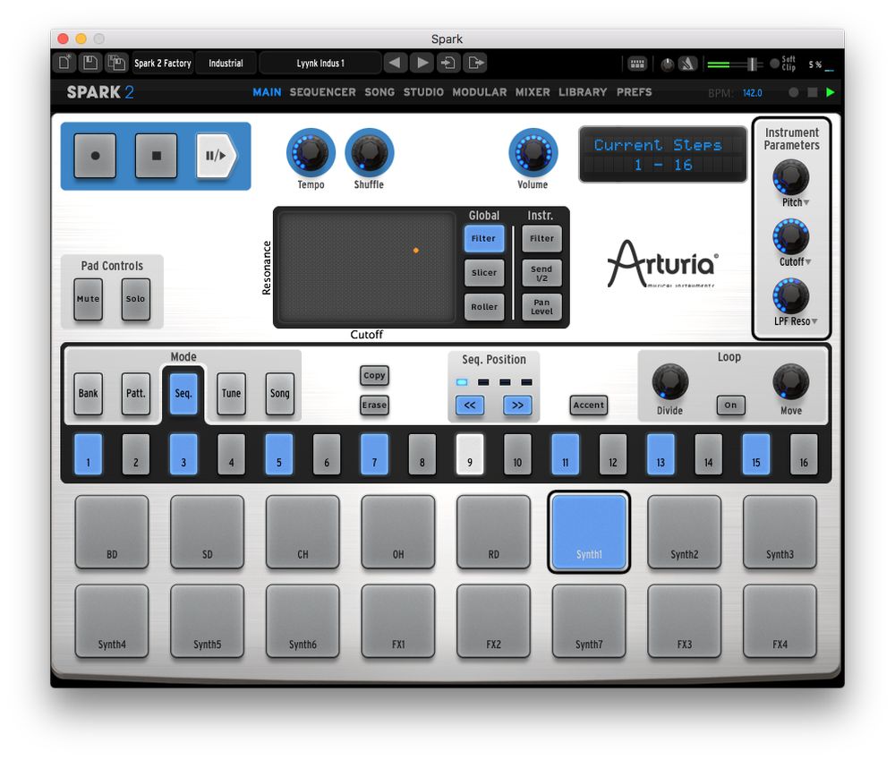Switch to the SEQUENCER tab
Screen dimensions: 895x760
click(322, 91)
